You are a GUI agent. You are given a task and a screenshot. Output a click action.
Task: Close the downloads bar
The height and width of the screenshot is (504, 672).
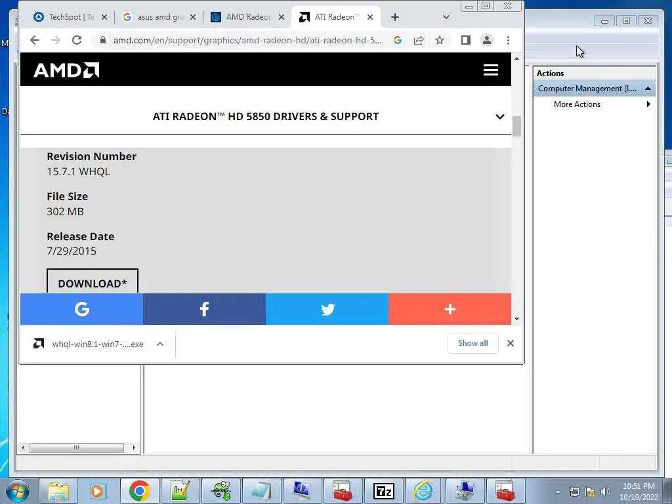(x=511, y=343)
